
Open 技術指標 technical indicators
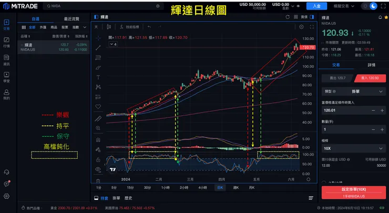(129, 27)
